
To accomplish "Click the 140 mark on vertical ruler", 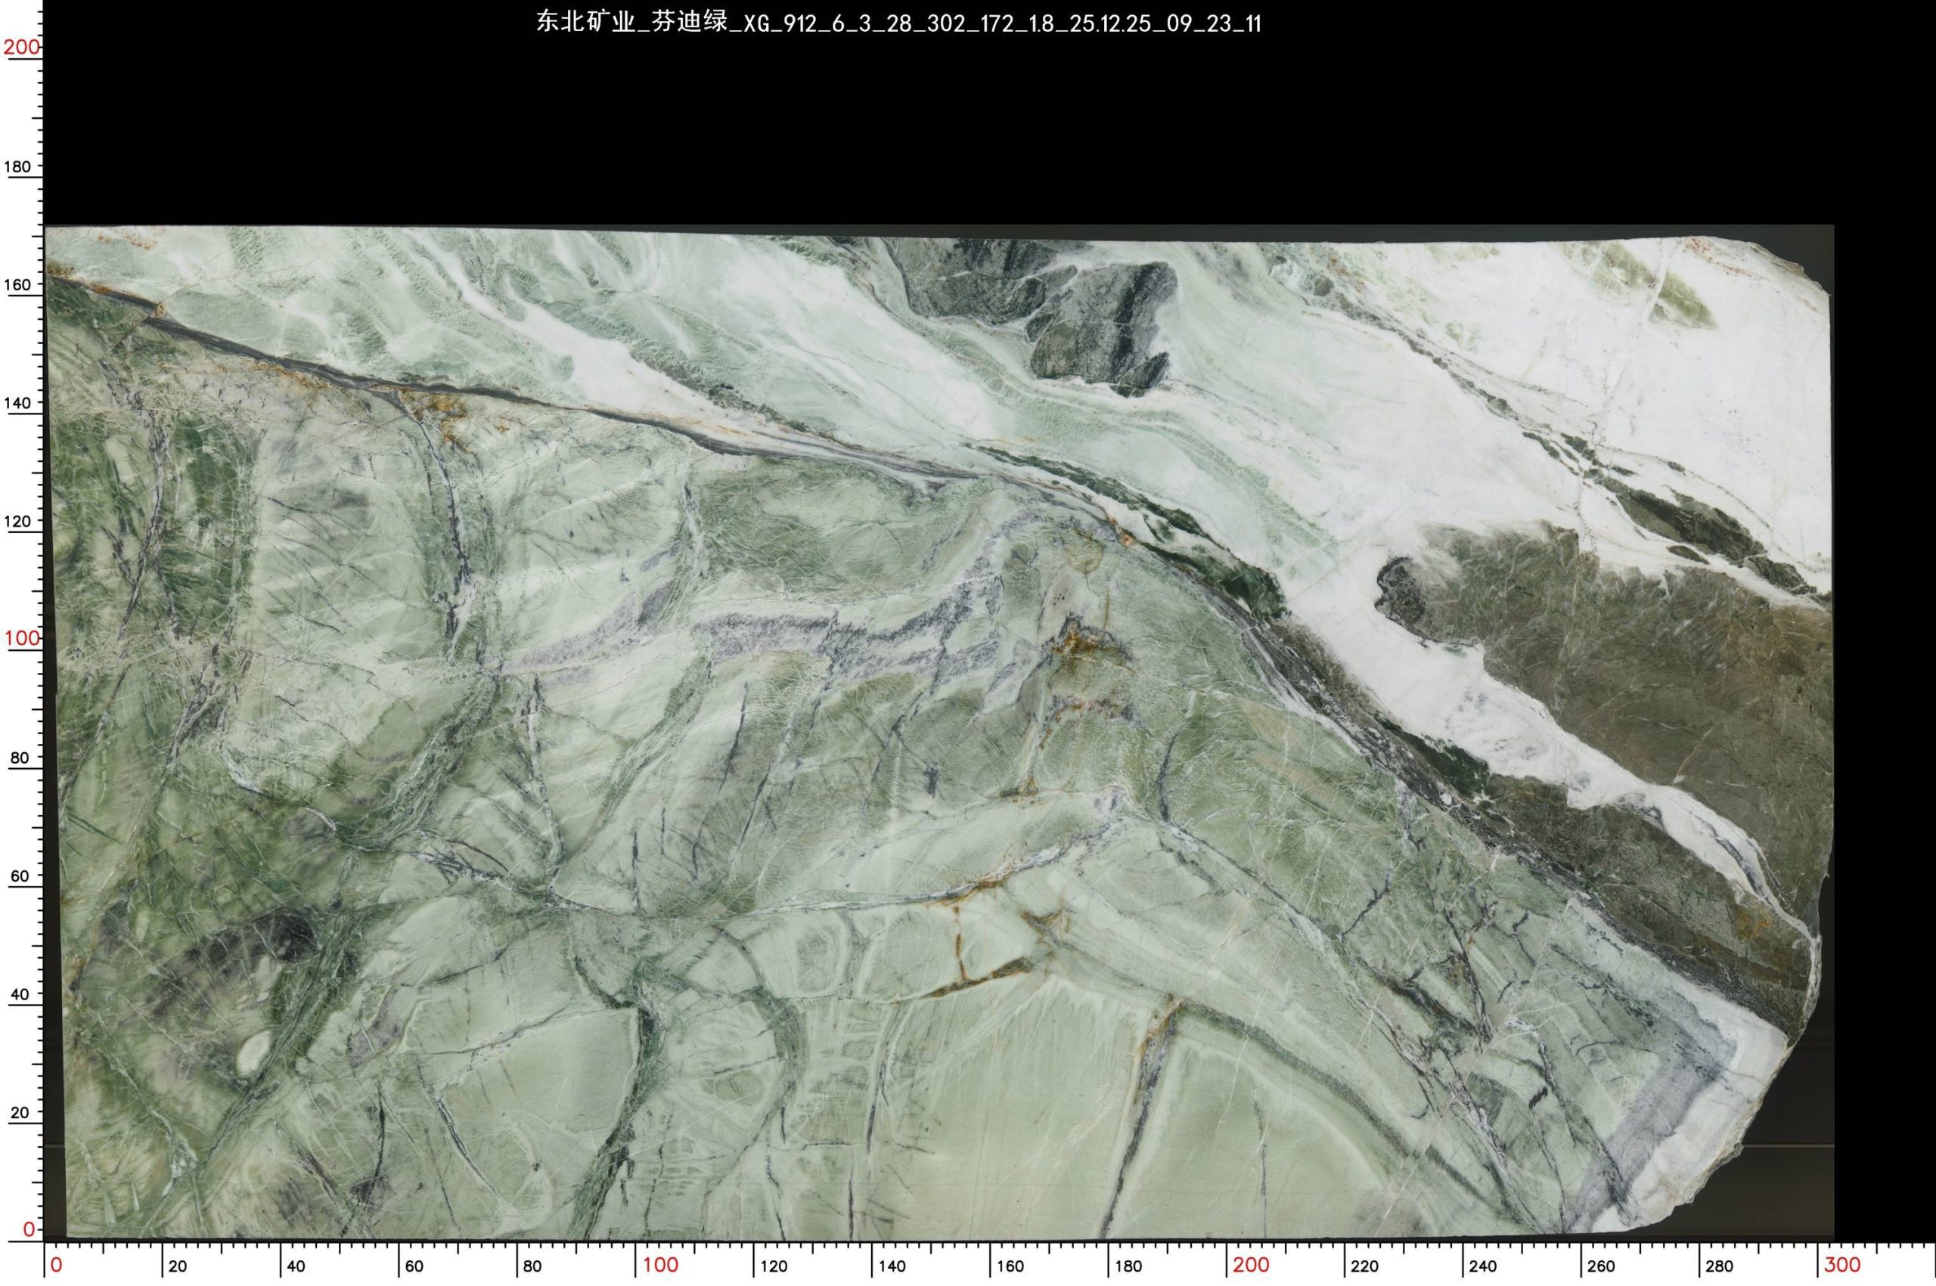I will pos(18,403).
